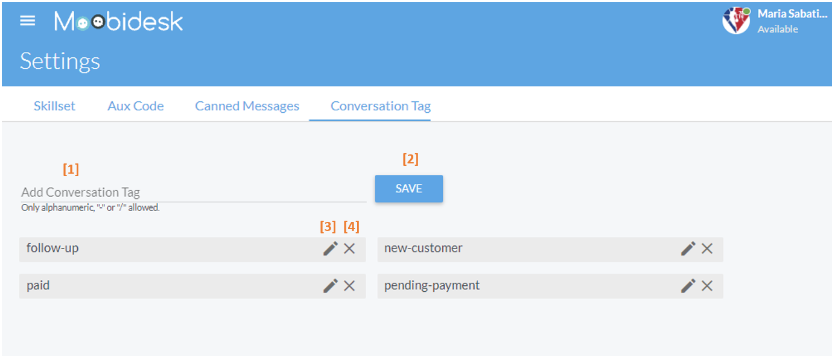Click the SAVE button
832x357 pixels.
click(408, 188)
